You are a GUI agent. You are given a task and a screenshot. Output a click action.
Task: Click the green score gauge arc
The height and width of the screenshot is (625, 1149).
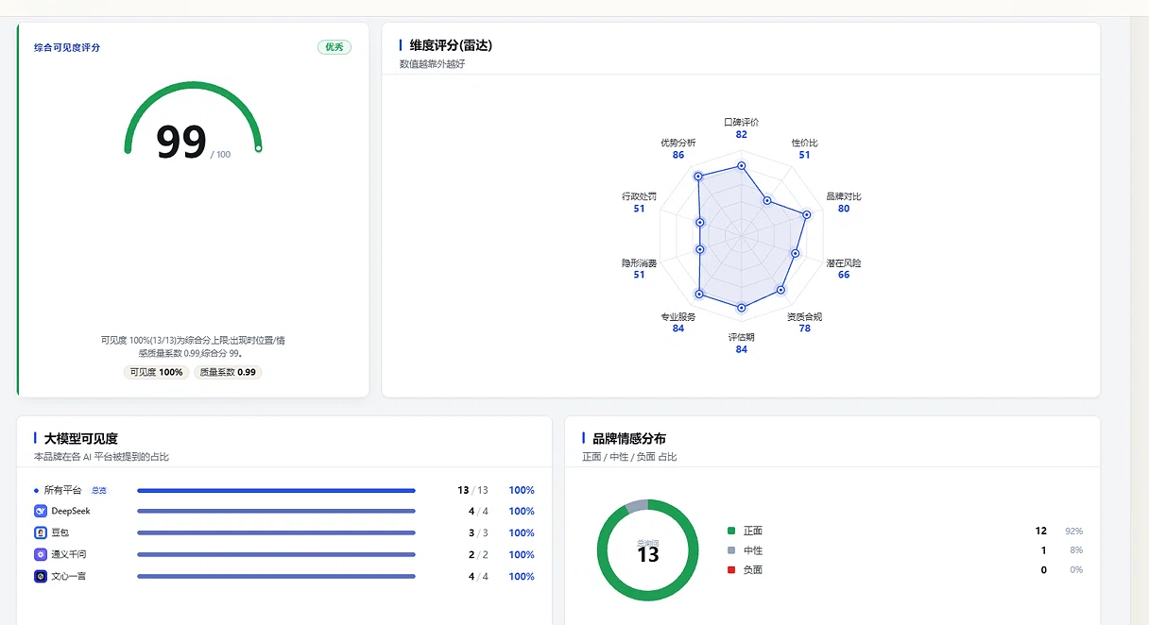click(193, 86)
